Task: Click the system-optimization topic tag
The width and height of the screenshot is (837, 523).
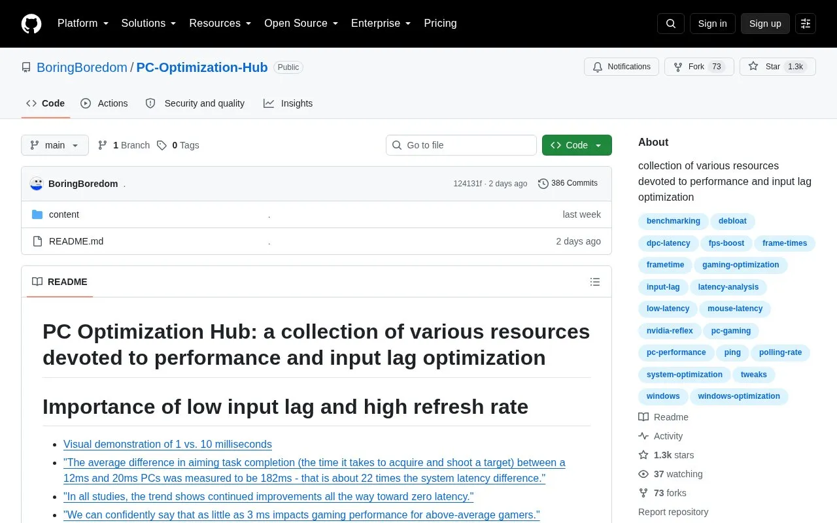Action: tap(685, 375)
